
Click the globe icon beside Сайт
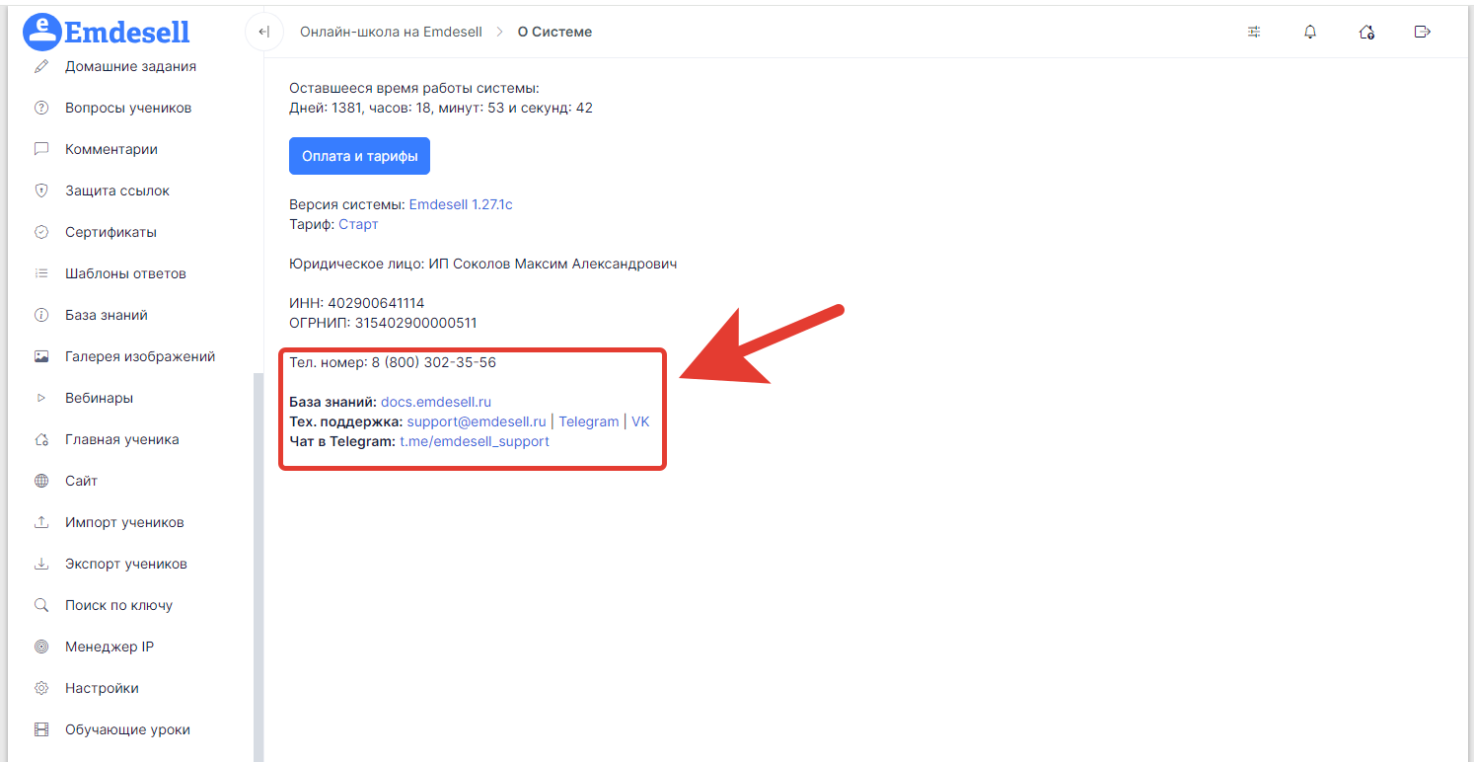click(41, 482)
